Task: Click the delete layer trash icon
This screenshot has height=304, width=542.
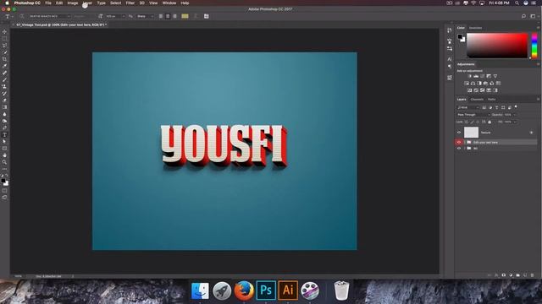Action: click(x=532, y=275)
